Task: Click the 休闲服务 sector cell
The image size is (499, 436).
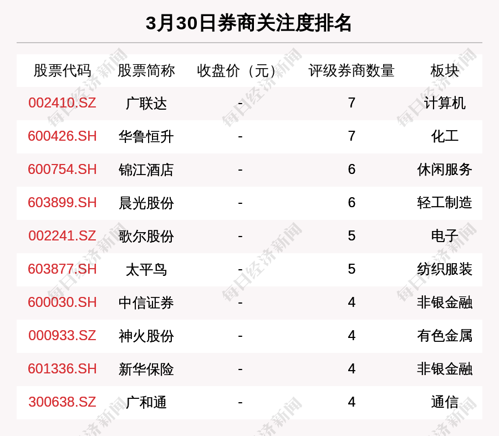Action: pyautogui.click(x=445, y=170)
